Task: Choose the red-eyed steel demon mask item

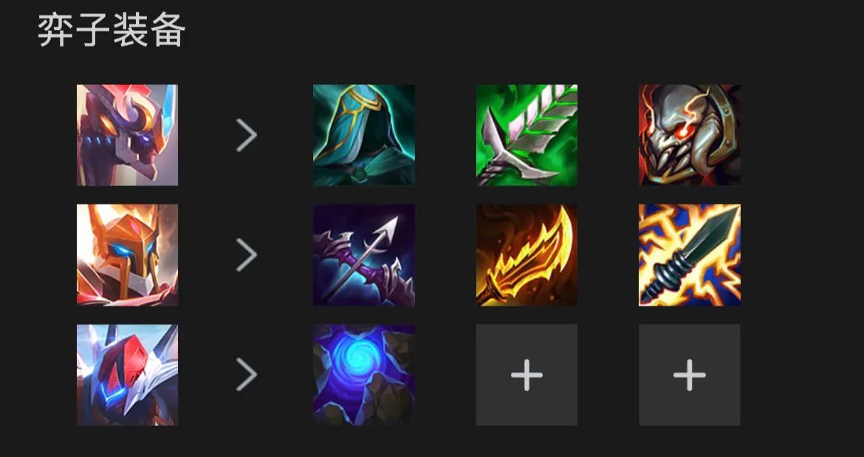Action: 689,135
